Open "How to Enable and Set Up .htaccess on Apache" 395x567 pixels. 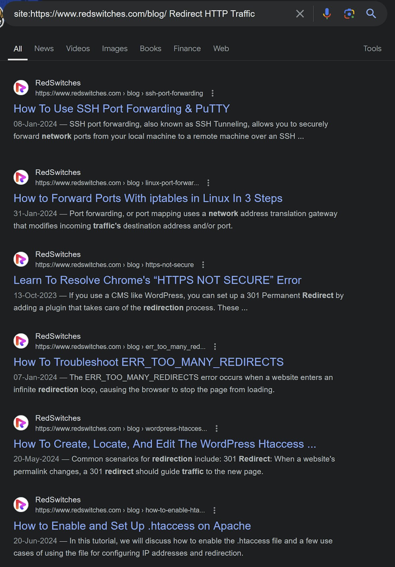(x=132, y=526)
